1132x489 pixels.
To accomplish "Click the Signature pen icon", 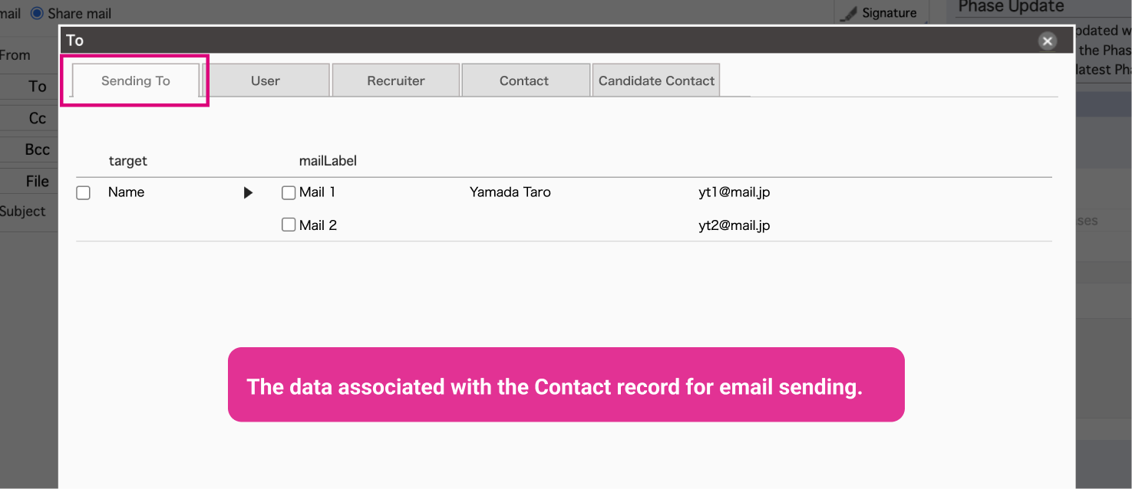I will coord(849,14).
